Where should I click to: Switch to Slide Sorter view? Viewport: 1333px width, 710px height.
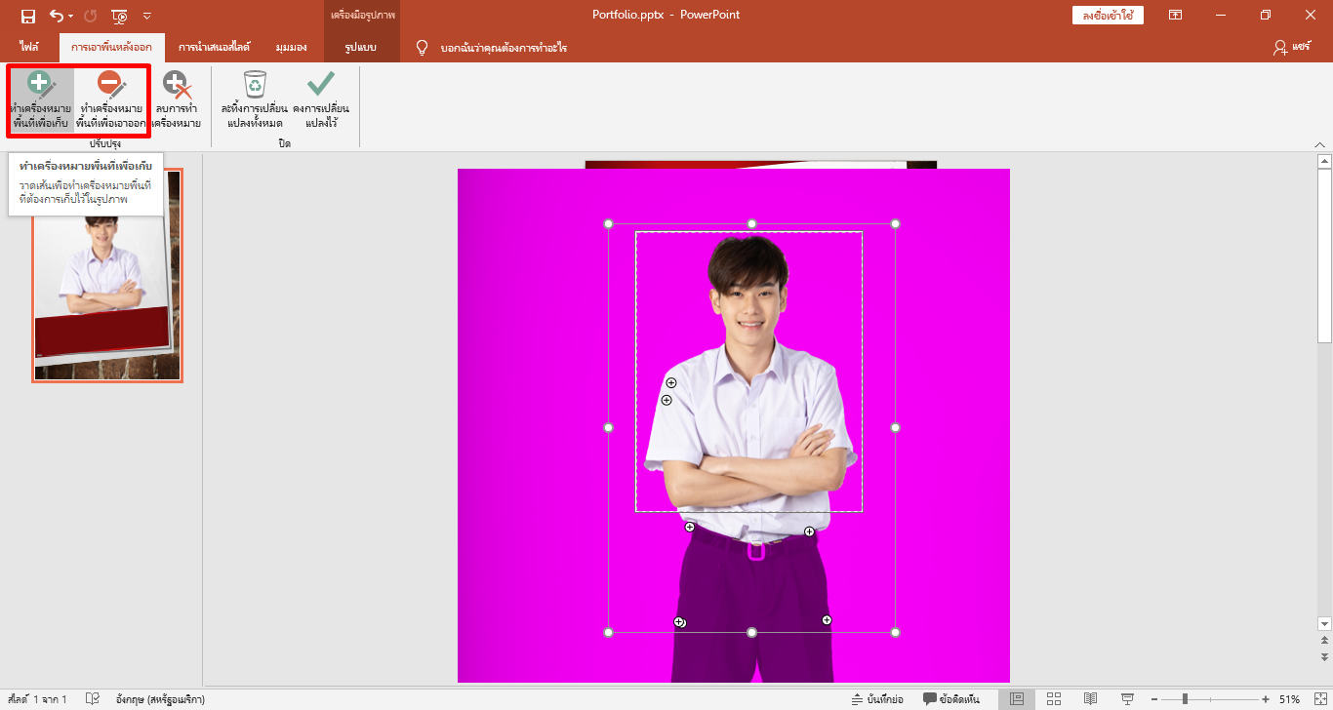[x=1054, y=699]
